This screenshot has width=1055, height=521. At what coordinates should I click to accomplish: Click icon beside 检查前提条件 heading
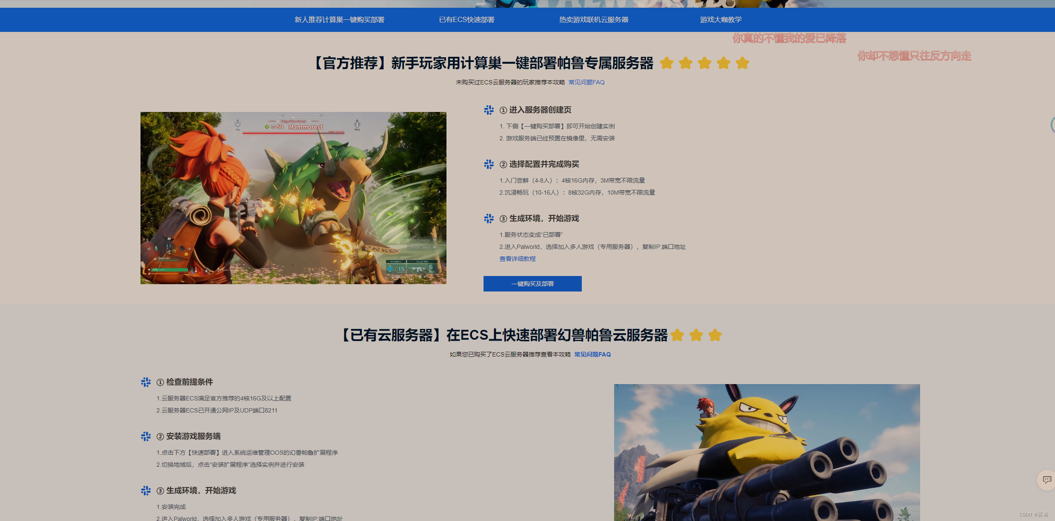click(146, 382)
